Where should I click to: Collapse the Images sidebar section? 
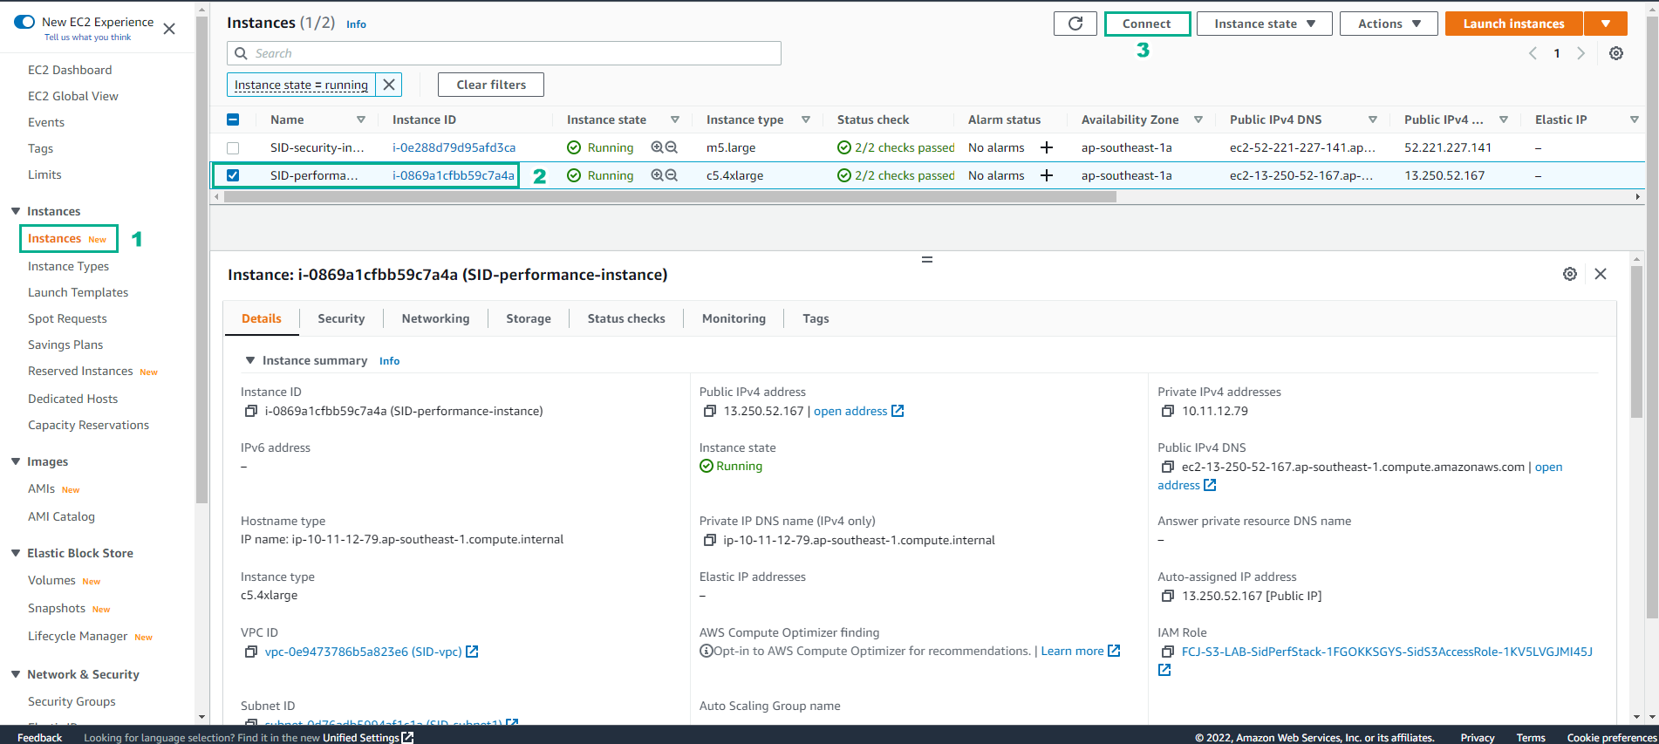[16, 461]
